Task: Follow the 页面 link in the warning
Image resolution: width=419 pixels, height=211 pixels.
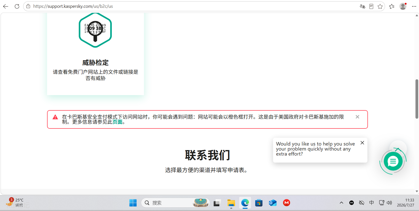Action: point(117,122)
